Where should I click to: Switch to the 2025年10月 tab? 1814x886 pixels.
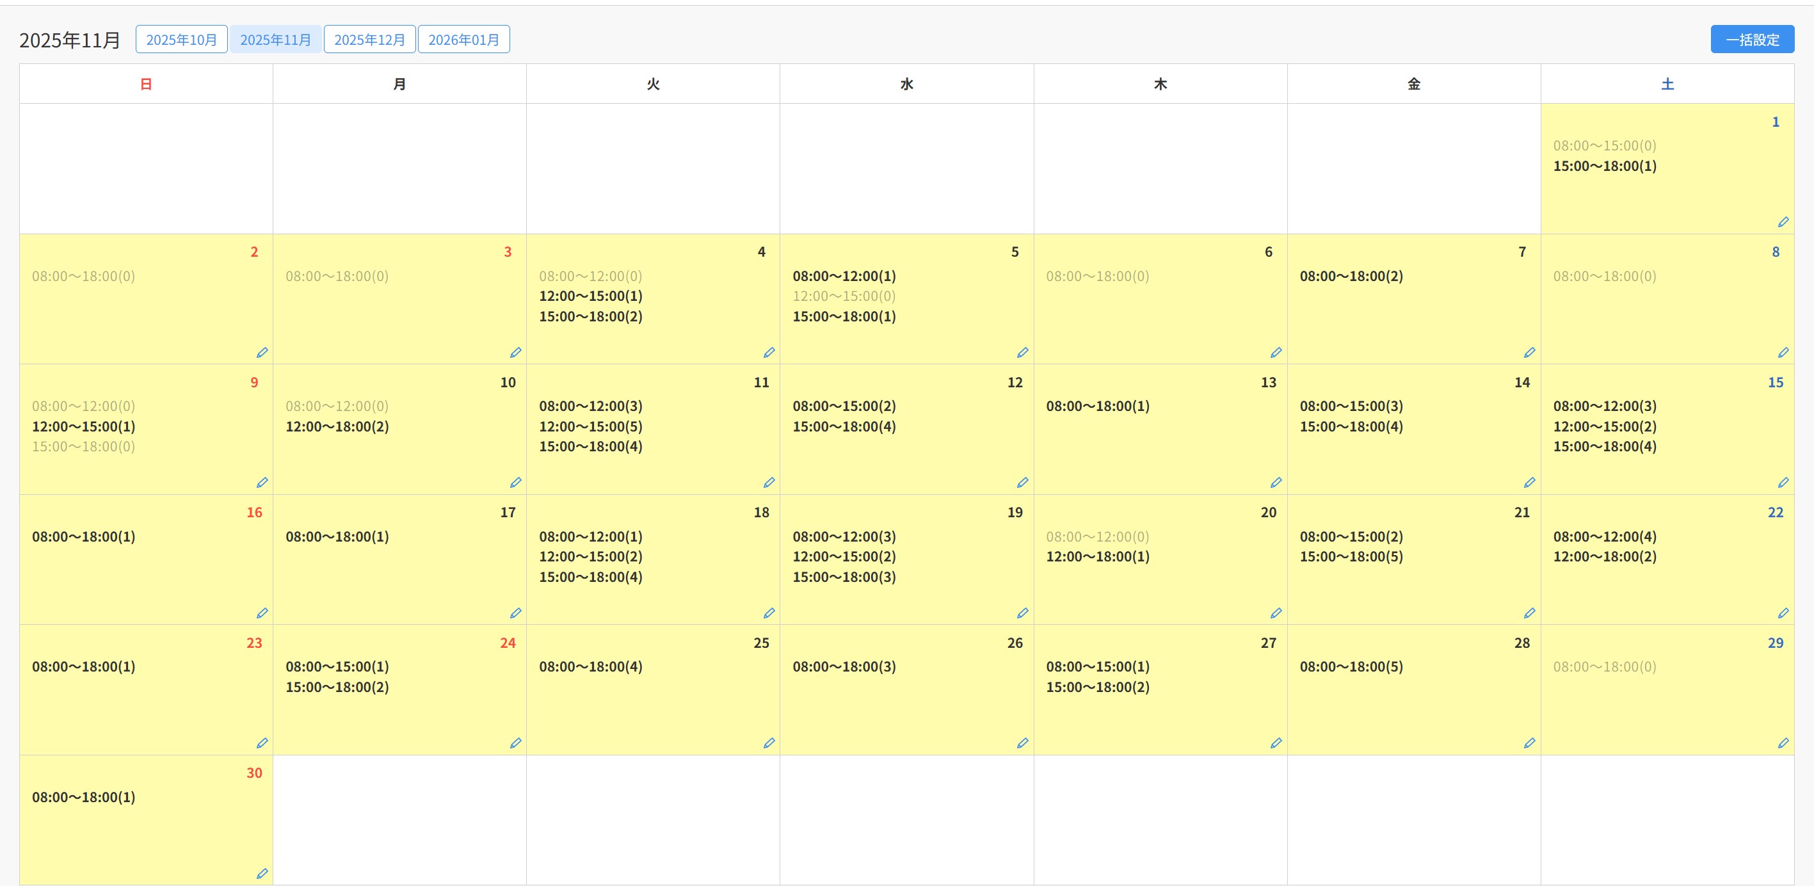coord(181,40)
